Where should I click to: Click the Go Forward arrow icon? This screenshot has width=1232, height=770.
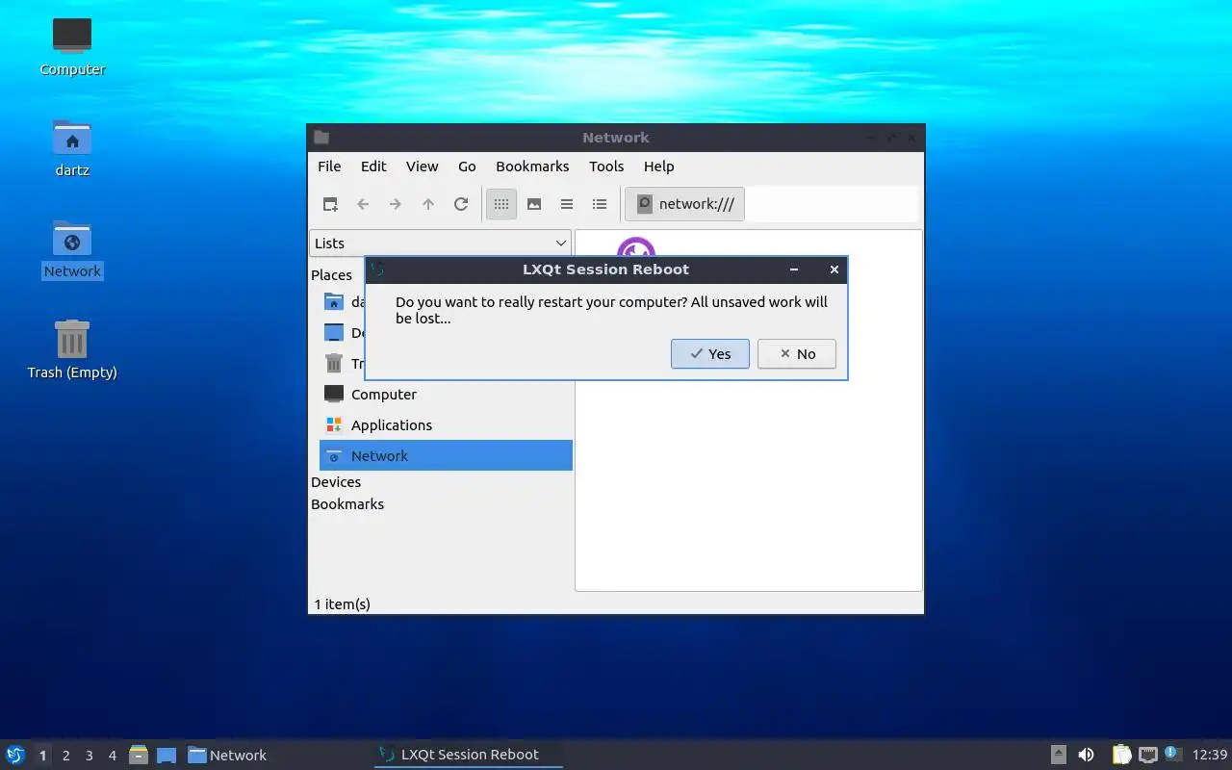(x=396, y=204)
